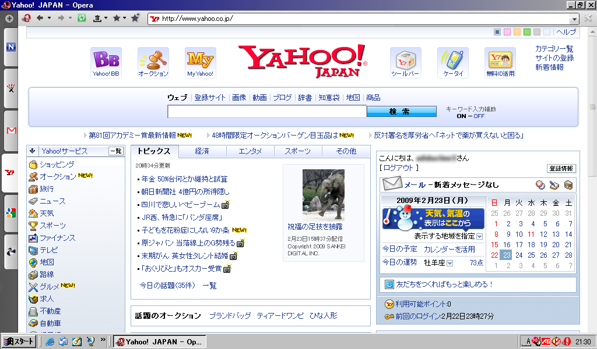
Task: Select the pink page color swatch
Action: pos(507,32)
